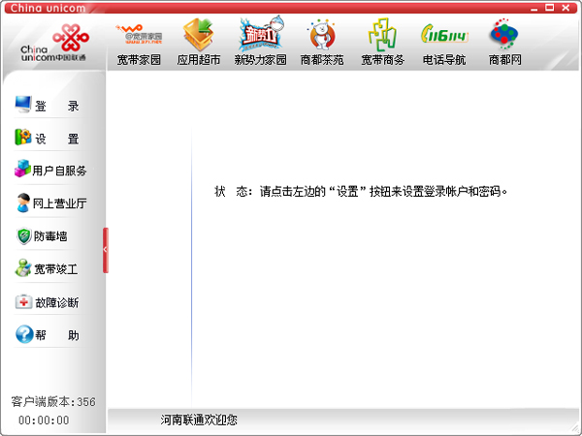Click the 商都茶苑 game icon

pyautogui.click(x=322, y=44)
